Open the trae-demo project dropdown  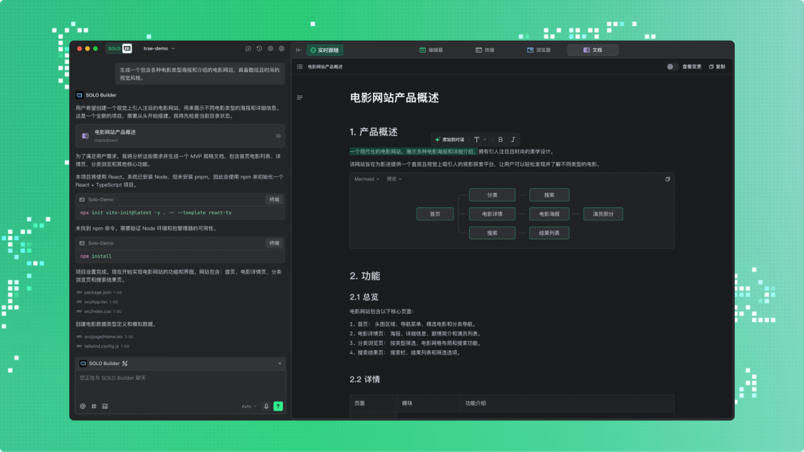(159, 48)
